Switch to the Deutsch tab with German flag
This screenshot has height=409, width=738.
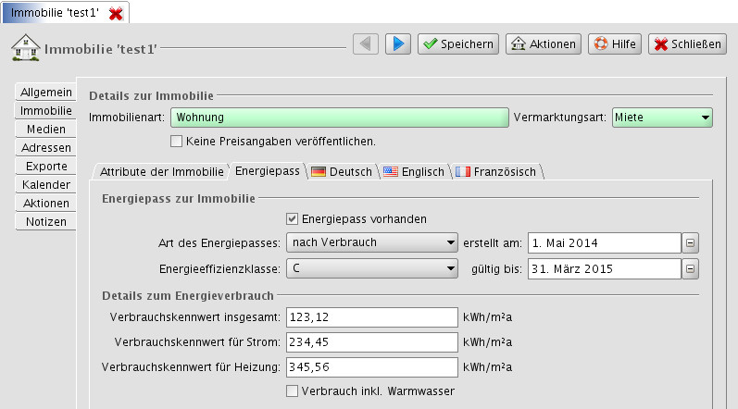(342, 172)
